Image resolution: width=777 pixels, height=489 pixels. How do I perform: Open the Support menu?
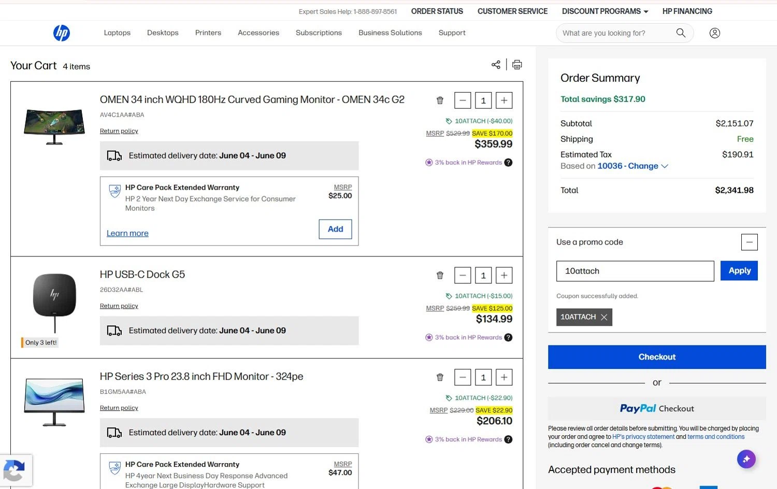452,33
